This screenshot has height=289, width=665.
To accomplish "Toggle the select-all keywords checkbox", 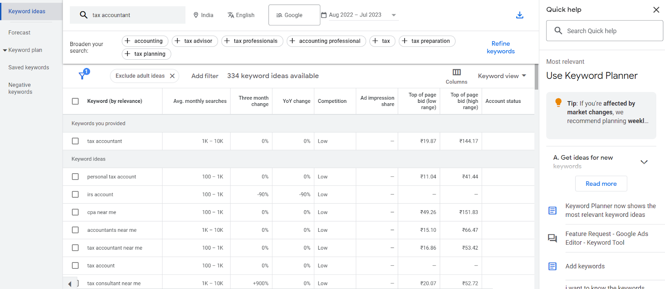I will 75,101.
